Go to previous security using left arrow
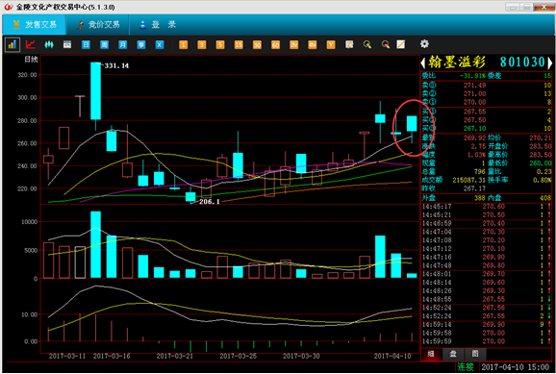 [x=423, y=63]
